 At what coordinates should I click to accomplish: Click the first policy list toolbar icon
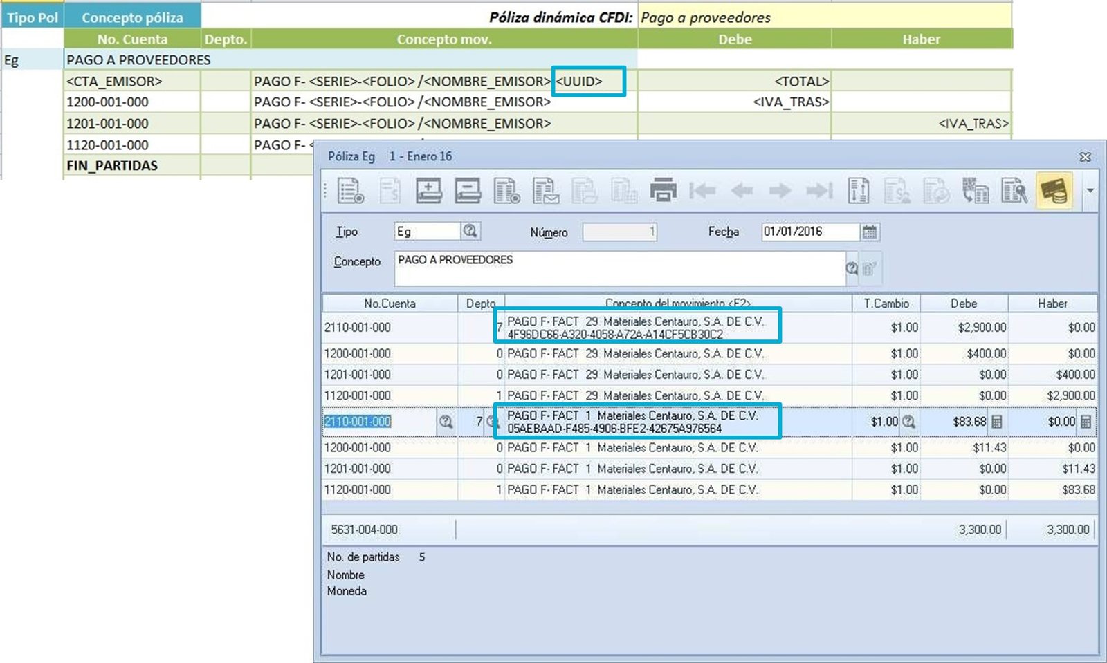coord(350,191)
